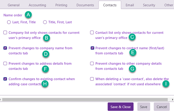This screenshot has width=174, height=111.
Task: Click the green A annotation marker
Action: (x=28, y=15)
